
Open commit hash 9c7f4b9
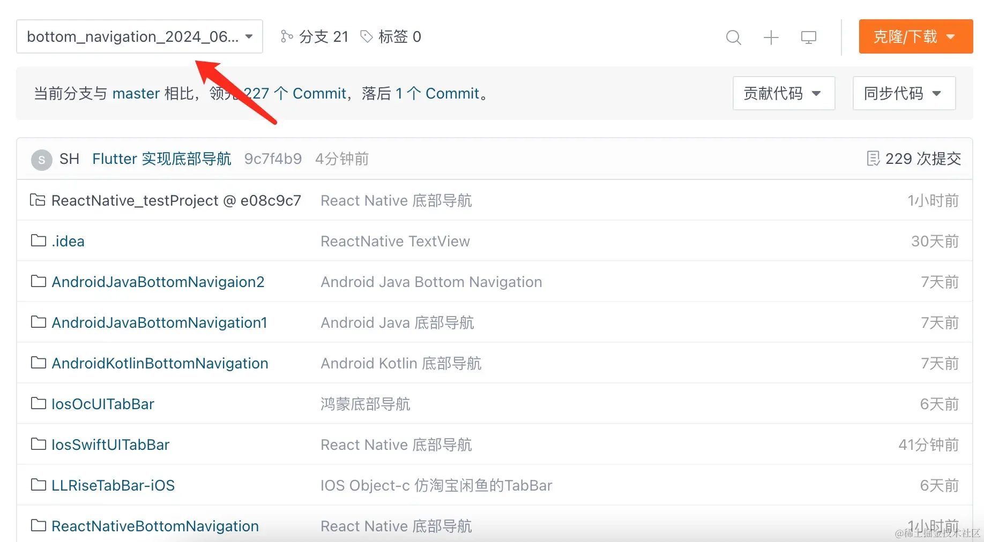coord(273,159)
